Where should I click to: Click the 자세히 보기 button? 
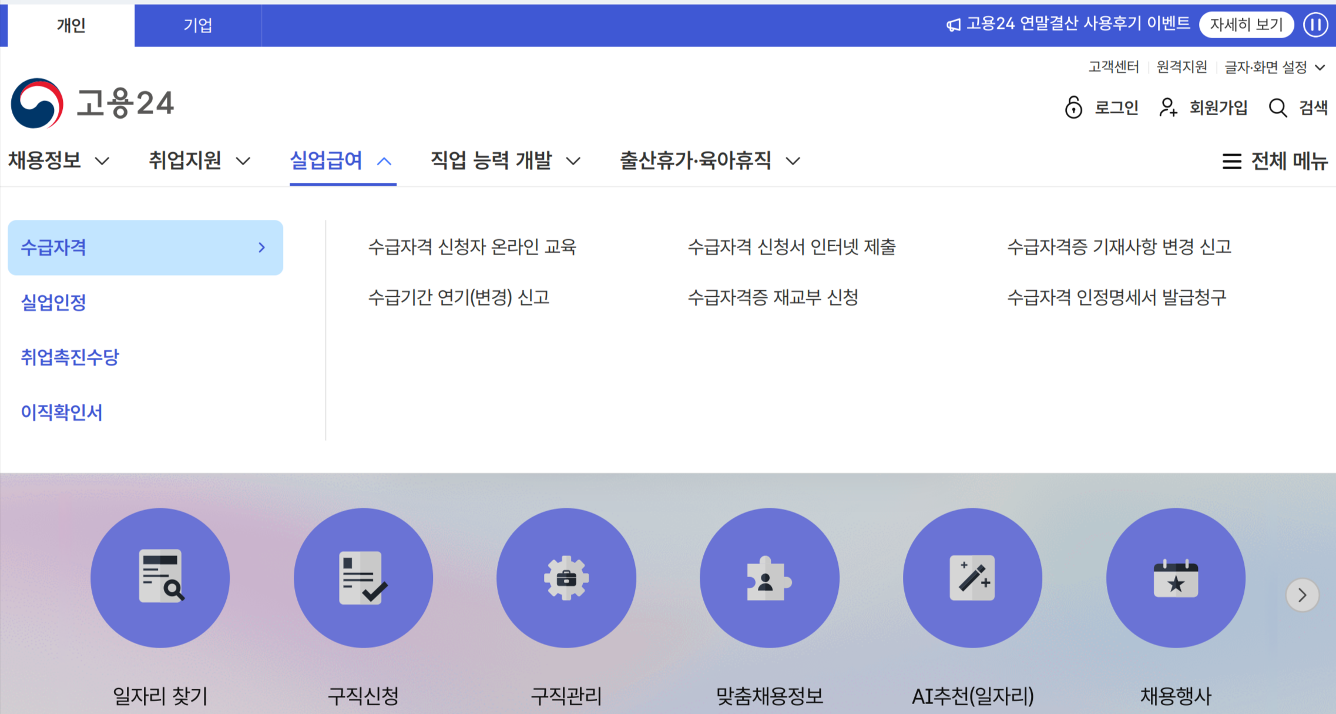pos(1246,25)
